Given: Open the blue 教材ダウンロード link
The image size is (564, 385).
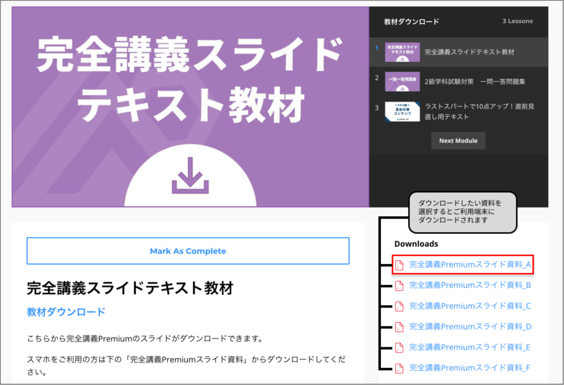Looking at the screenshot, I should pos(66,311).
